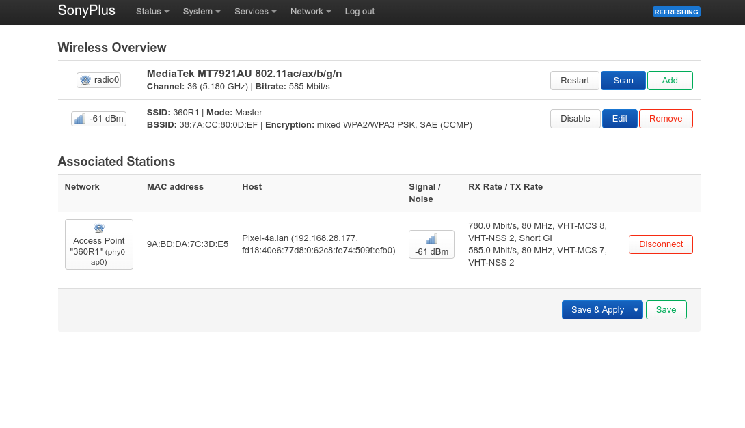This screenshot has width=745, height=428.
Task: Disable the 360R1 wireless network
Action: coord(575,119)
